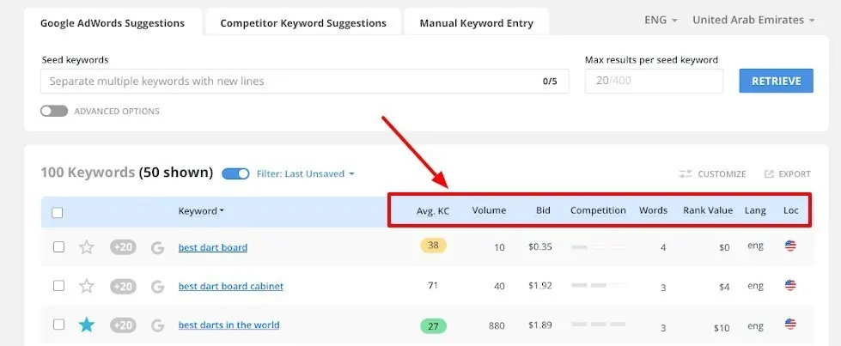Turn off the blue filter toggle

(x=235, y=173)
